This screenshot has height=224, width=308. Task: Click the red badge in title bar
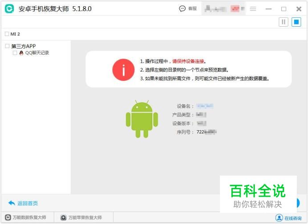[235, 9]
